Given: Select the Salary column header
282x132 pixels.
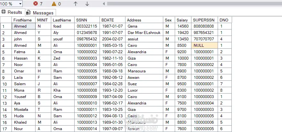Looking at the screenshot, I should point(183,20).
